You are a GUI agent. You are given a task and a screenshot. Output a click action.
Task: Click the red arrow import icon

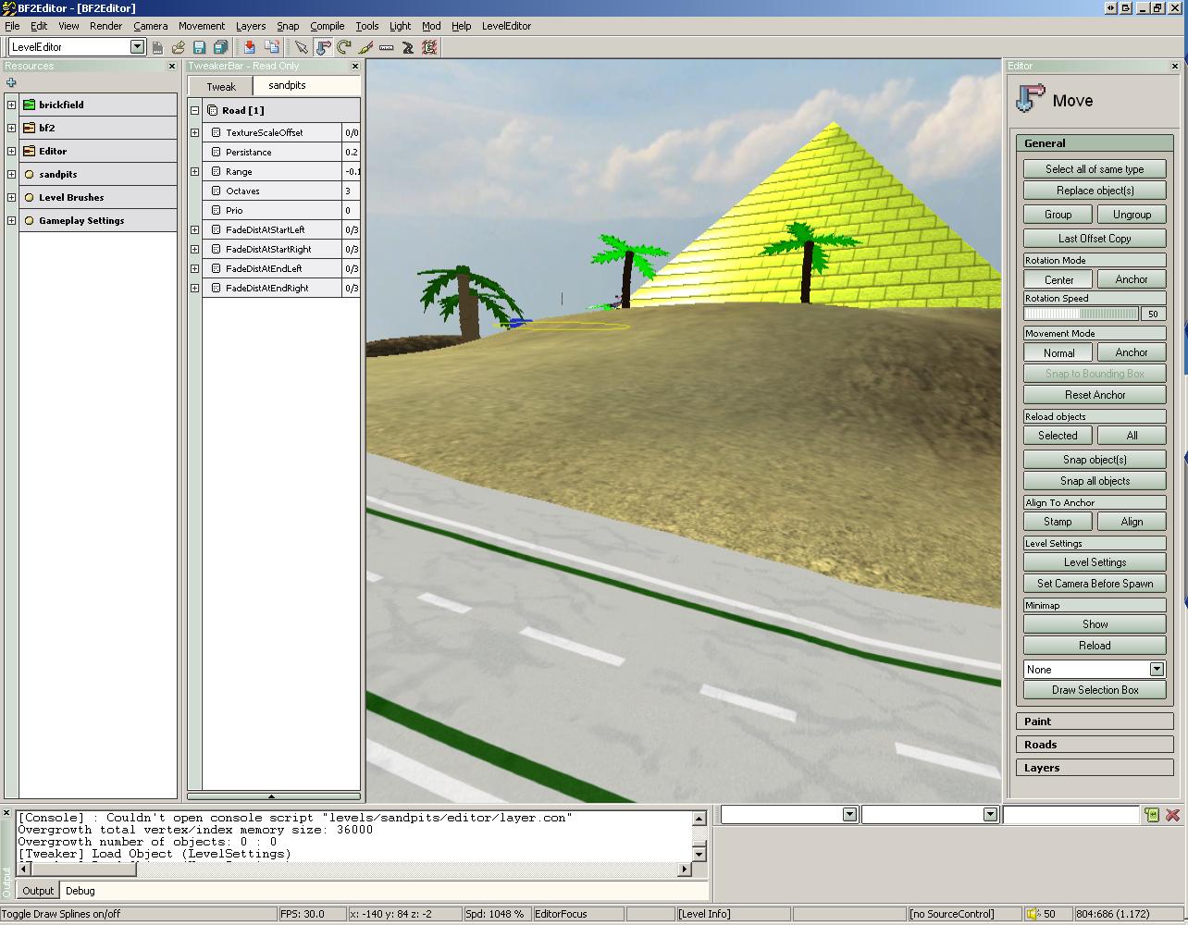pyautogui.click(x=250, y=47)
